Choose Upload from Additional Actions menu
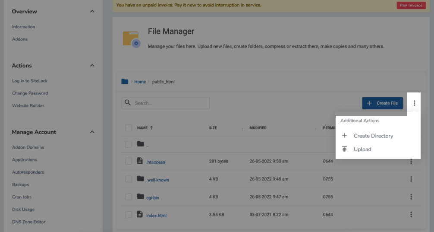Image resolution: width=434 pixels, height=232 pixels. click(x=362, y=149)
